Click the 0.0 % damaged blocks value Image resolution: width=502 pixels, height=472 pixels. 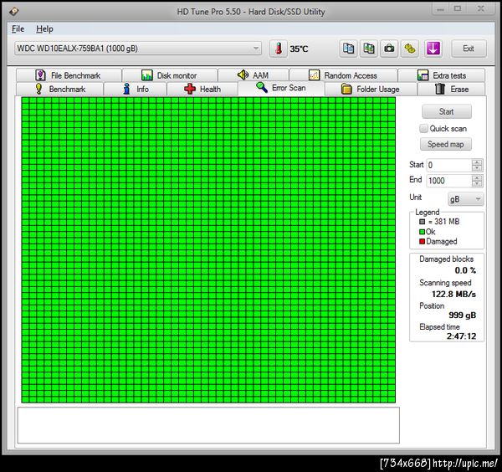point(465,270)
